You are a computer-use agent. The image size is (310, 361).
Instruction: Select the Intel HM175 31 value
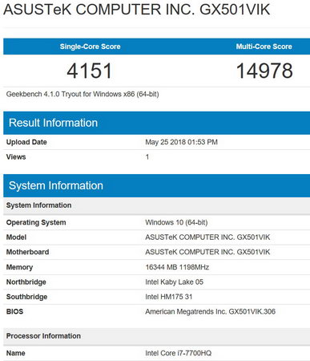pos(169,297)
